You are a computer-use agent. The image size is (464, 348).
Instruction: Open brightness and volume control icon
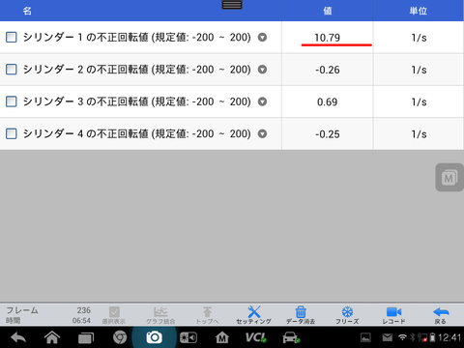click(188, 337)
